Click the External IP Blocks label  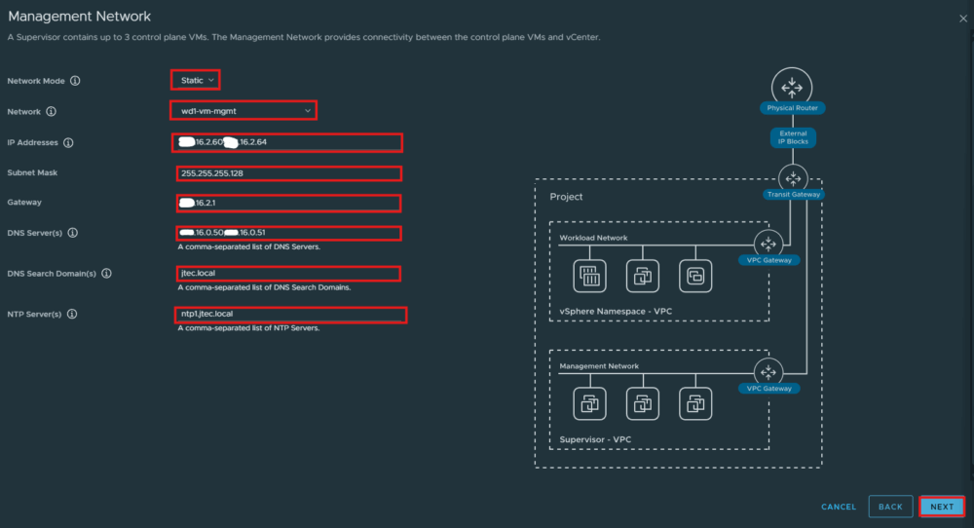coord(793,137)
